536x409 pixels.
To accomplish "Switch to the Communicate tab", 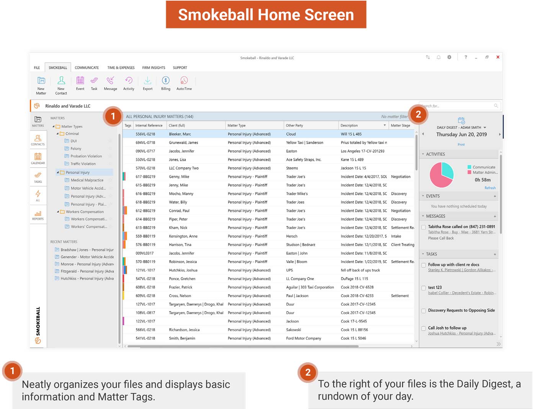I will (87, 68).
